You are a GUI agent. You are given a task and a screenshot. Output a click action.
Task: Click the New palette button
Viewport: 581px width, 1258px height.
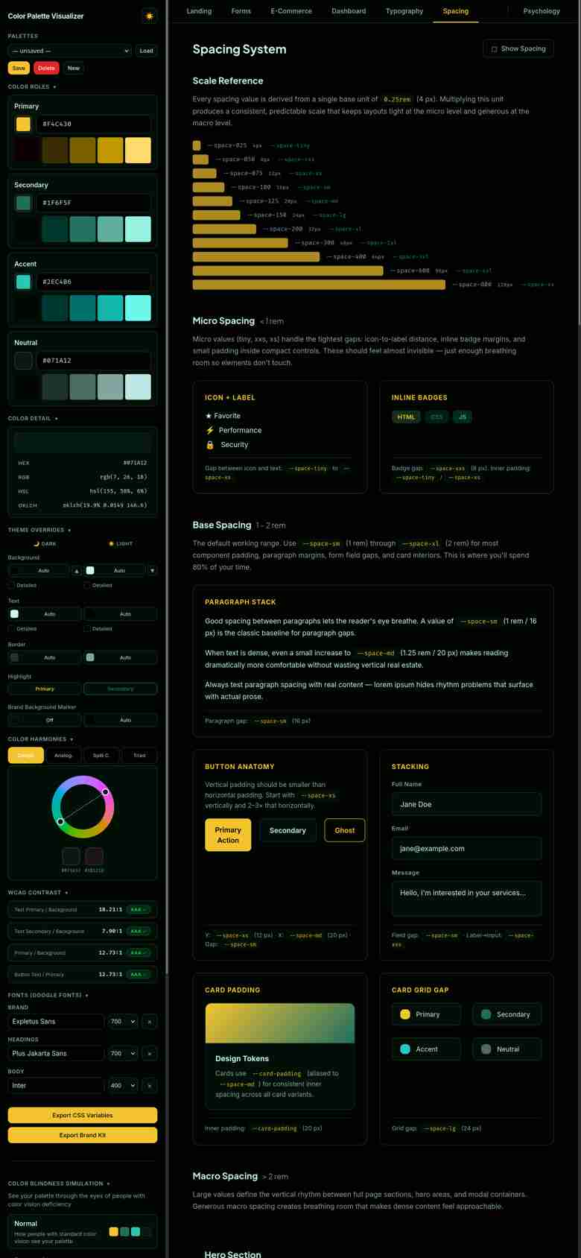(73, 68)
